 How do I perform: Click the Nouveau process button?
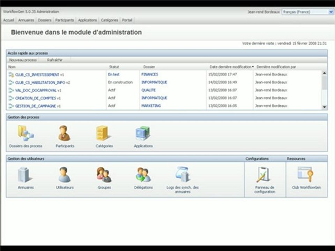[x=23, y=60]
